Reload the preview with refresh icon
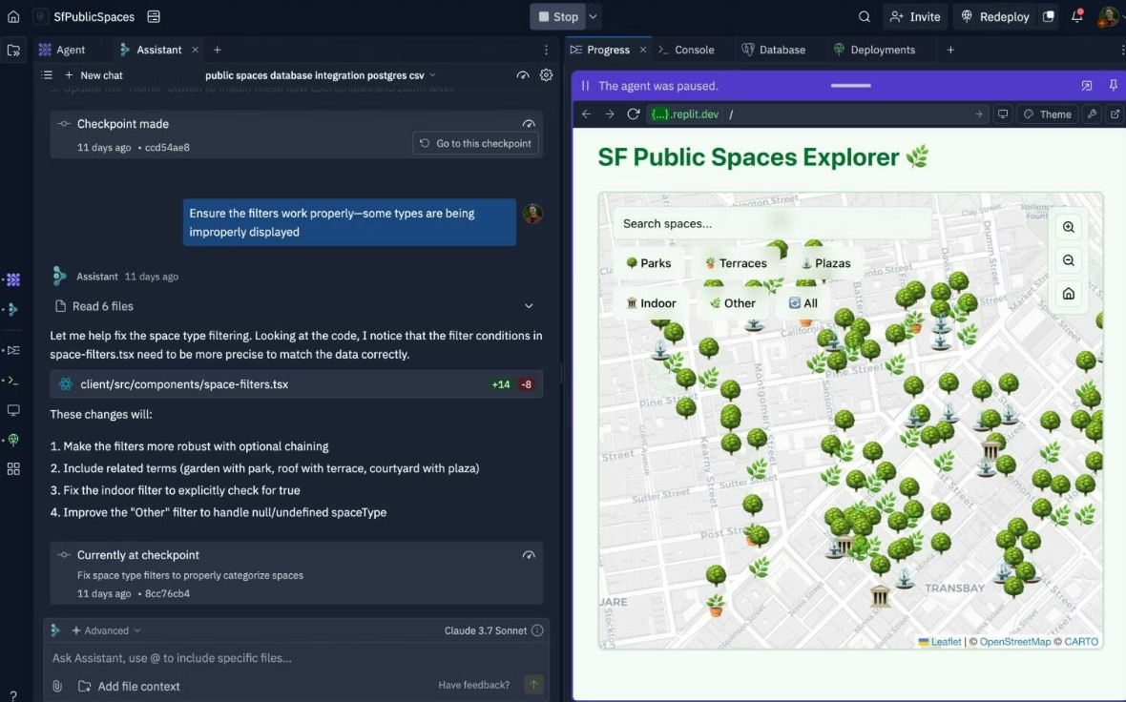Image resolution: width=1126 pixels, height=702 pixels. pyautogui.click(x=633, y=114)
